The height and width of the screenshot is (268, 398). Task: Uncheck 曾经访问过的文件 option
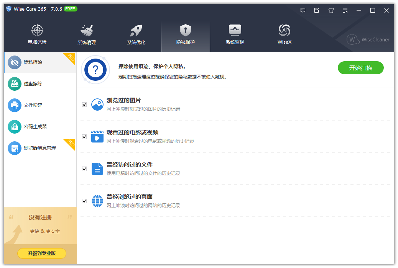pos(84,169)
